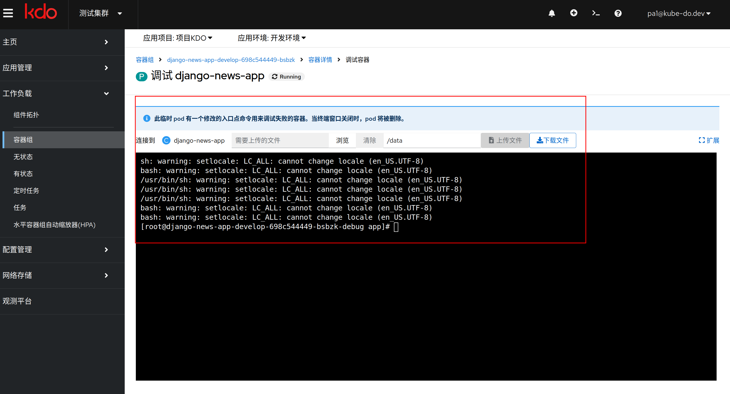Click the 浏览 browse button
The image size is (730, 394).
click(342, 140)
